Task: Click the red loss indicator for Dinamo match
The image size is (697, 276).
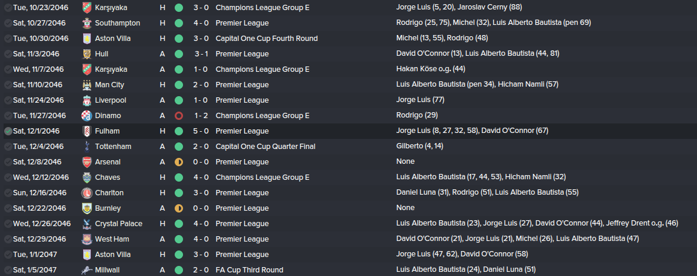Action: (x=179, y=116)
